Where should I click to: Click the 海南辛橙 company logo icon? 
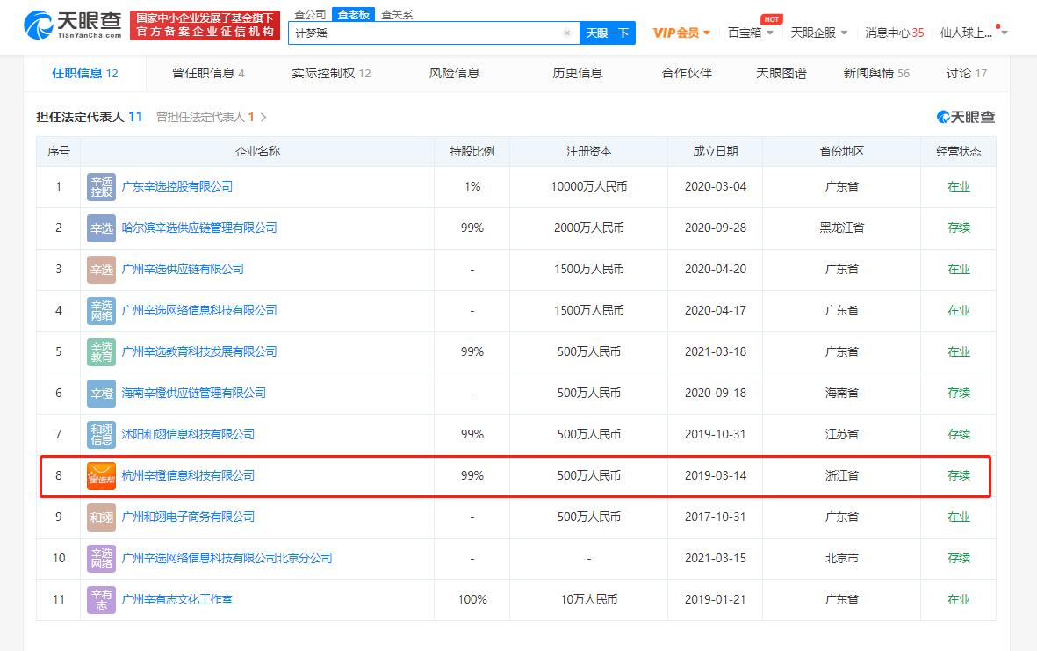pos(101,394)
